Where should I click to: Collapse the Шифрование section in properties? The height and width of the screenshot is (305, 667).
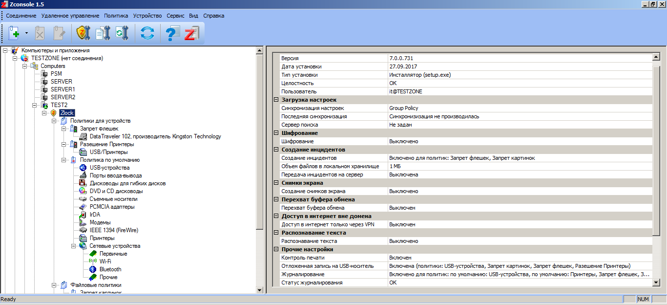[276, 133]
